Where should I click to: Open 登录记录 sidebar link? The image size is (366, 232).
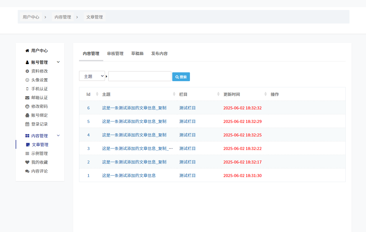(40, 124)
